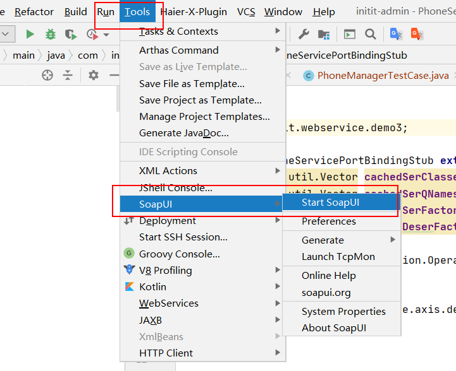Viewport: 456px width, 371px height.
Task: Click the green Debug bug icon
Action: pyautogui.click(x=51, y=34)
